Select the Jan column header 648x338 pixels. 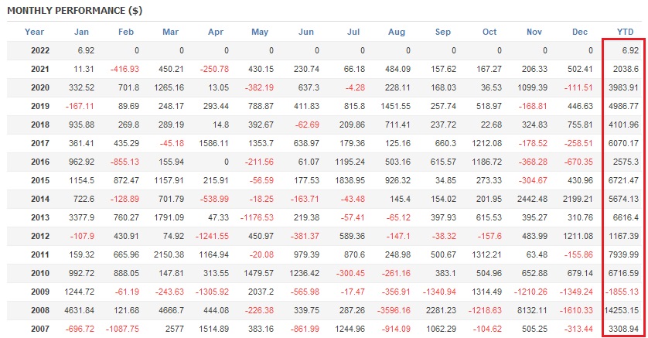pyautogui.click(x=81, y=32)
